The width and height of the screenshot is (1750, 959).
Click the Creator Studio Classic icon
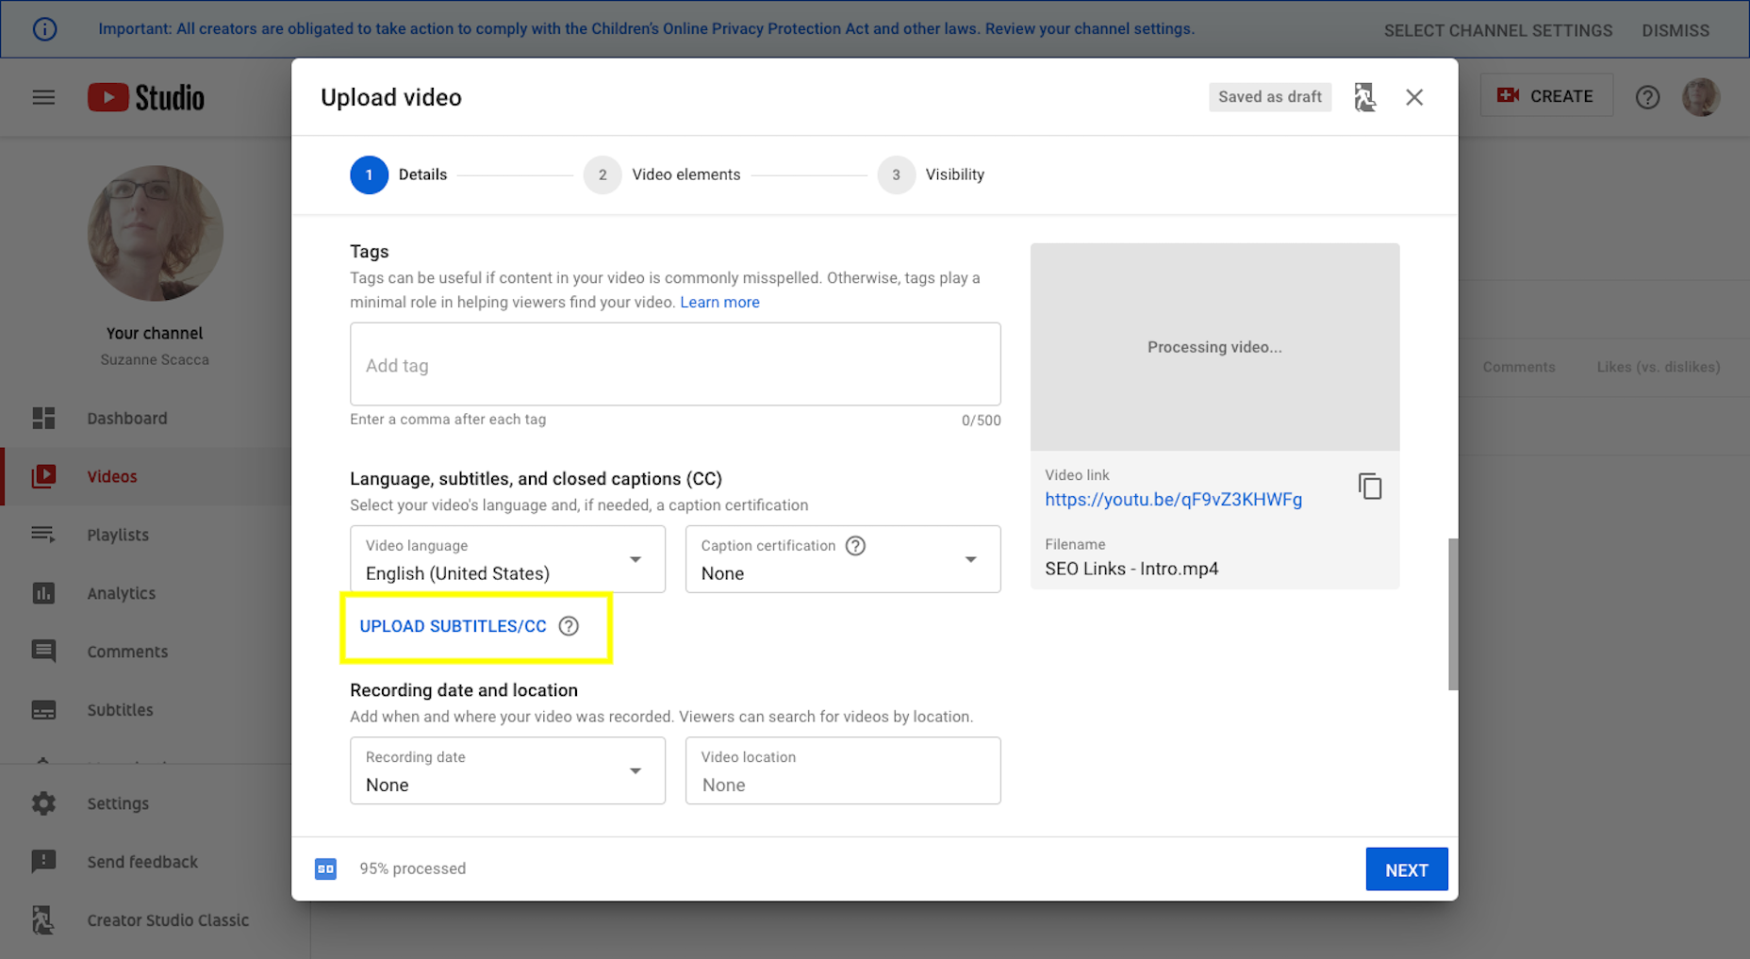pyautogui.click(x=43, y=920)
